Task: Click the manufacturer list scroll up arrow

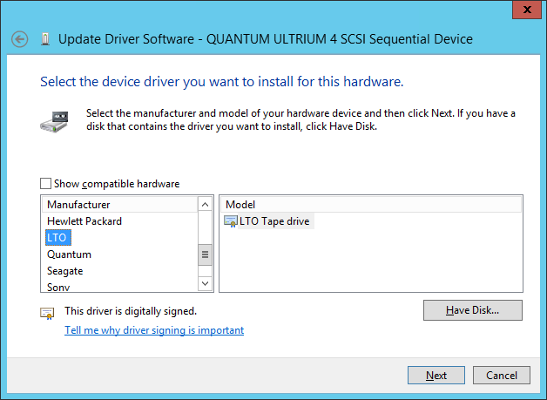Action: point(206,205)
